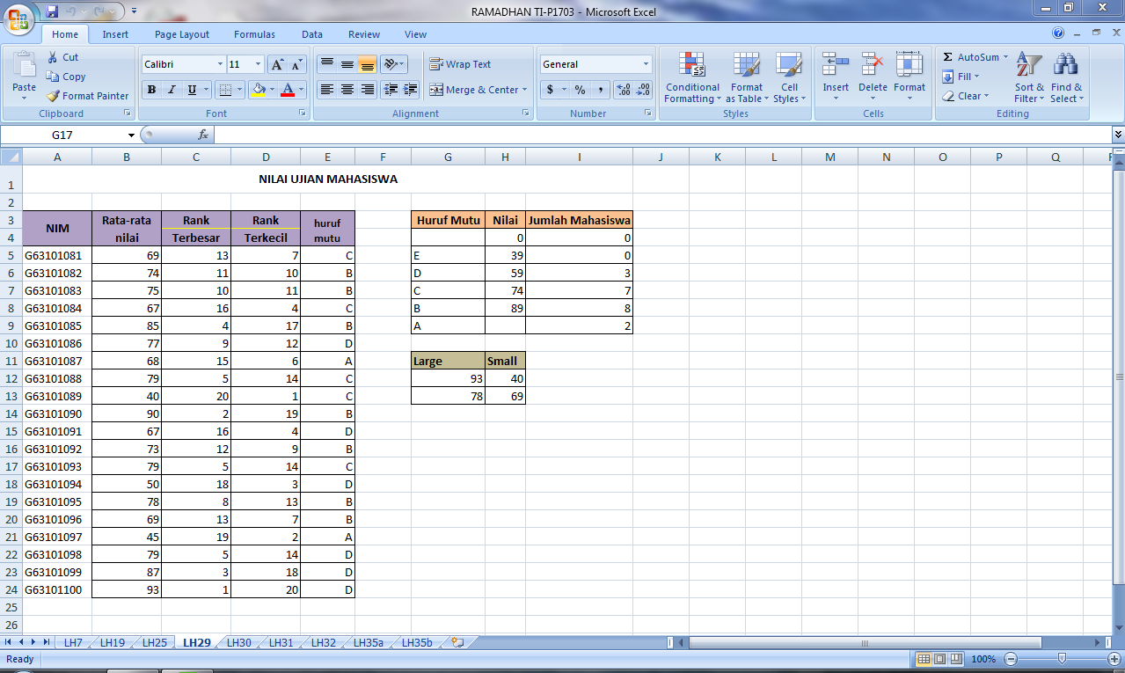This screenshot has height=673, width=1125.
Task: Click inside the formula bar
Action: click(x=616, y=135)
